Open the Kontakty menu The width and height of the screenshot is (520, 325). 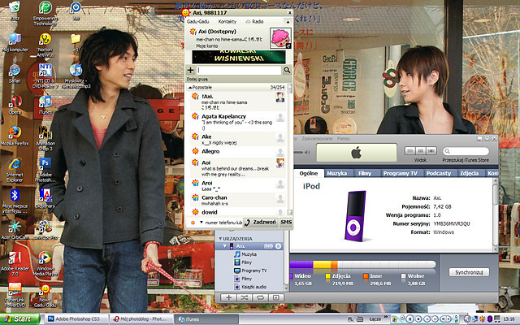pyautogui.click(x=227, y=22)
